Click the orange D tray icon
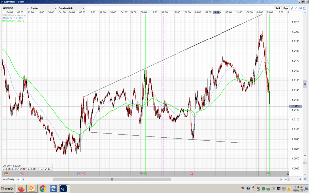309x193 pixels. tap(289, 189)
